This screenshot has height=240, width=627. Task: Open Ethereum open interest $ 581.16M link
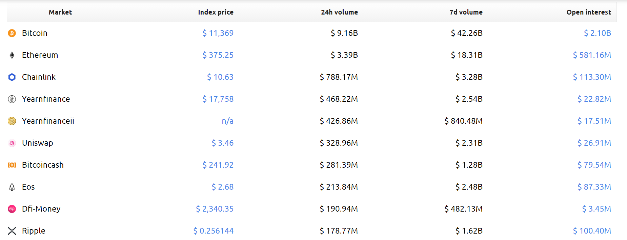pyautogui.click(x=592, y=55)
